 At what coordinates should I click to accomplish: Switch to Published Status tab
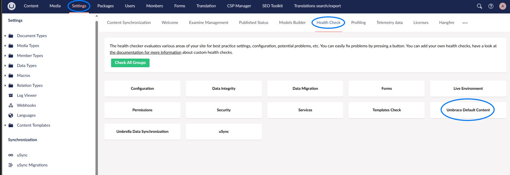click(254, 23)
